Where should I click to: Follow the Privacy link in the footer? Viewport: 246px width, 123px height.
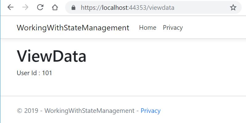[151, 111]
